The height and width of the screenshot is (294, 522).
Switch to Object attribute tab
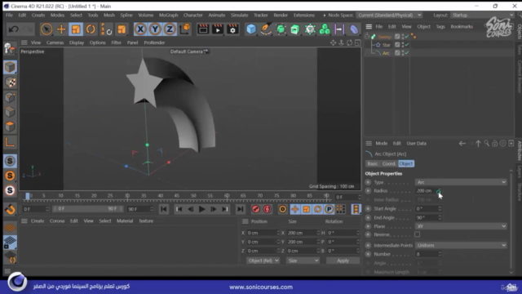pos(406,163)
